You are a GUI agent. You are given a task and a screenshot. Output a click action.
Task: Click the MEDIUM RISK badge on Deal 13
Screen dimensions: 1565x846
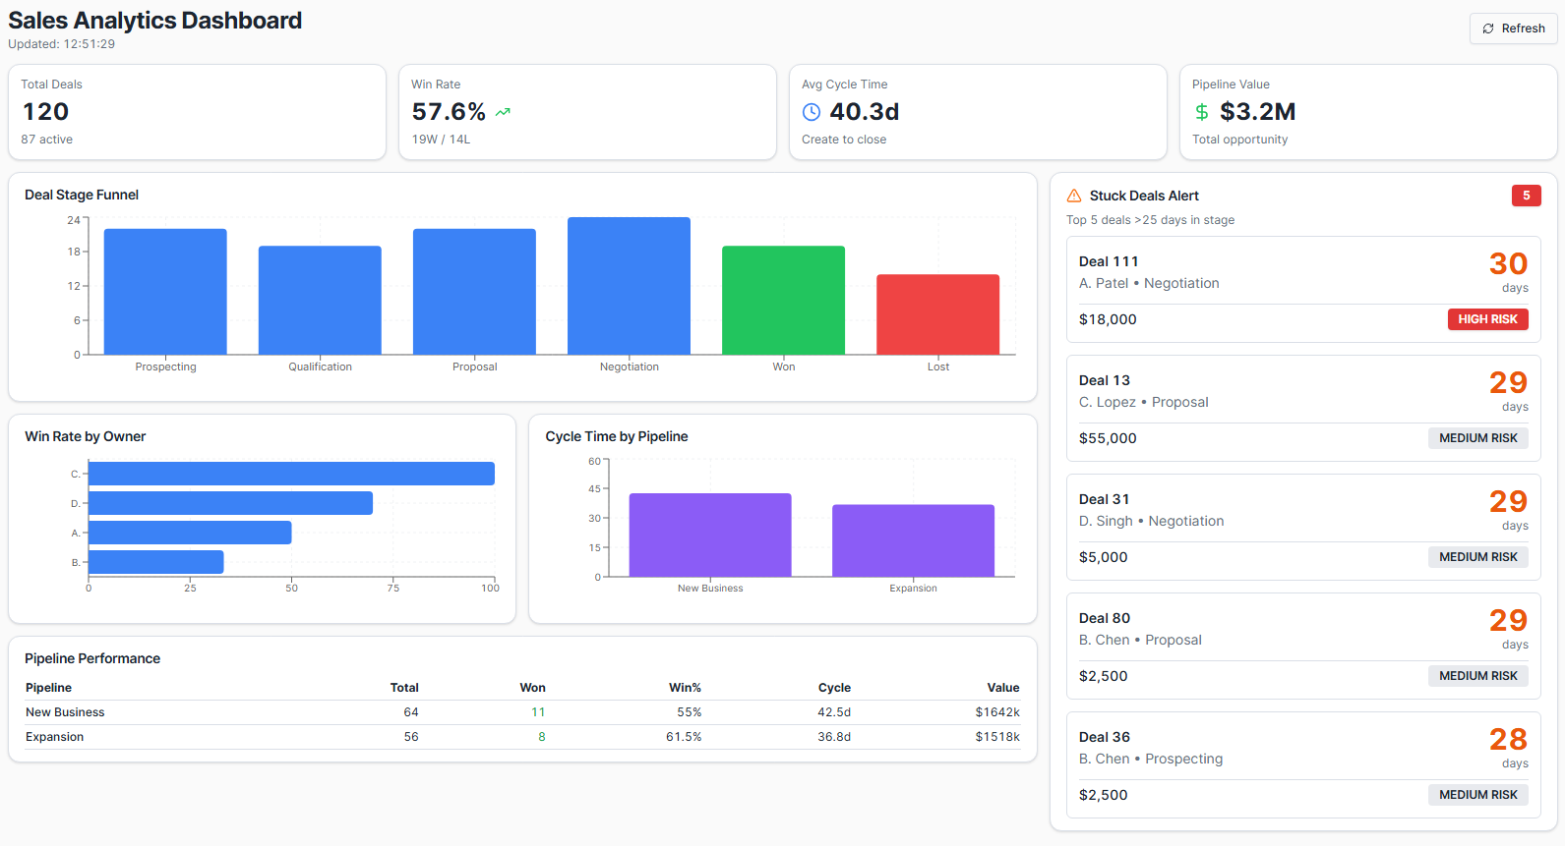(1477, 438)
